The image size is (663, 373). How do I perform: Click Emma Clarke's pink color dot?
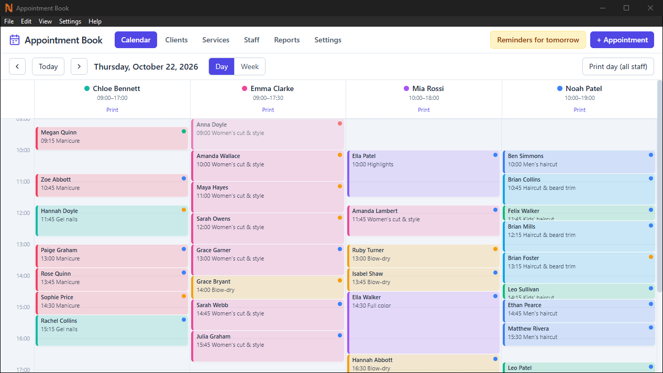point(245,88)
